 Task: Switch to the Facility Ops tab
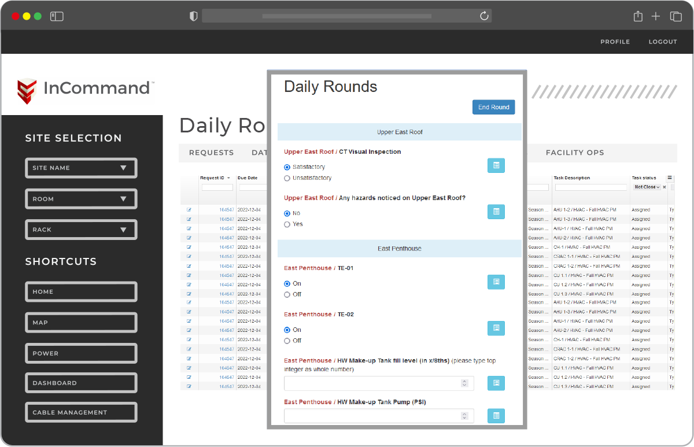(x=574, y=152)
